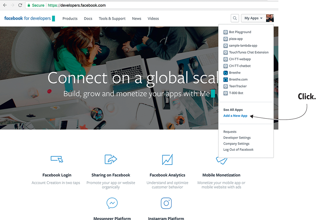Open the Tools & Support menu
The height and width of the screenshot is (220, 316).
(112, 18)
